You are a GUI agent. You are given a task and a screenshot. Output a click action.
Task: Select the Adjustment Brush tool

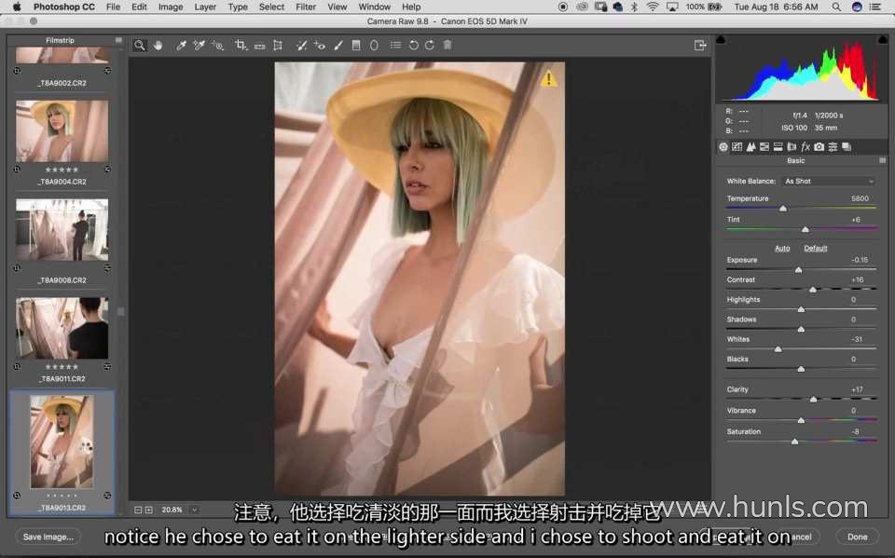pos(338,45)
